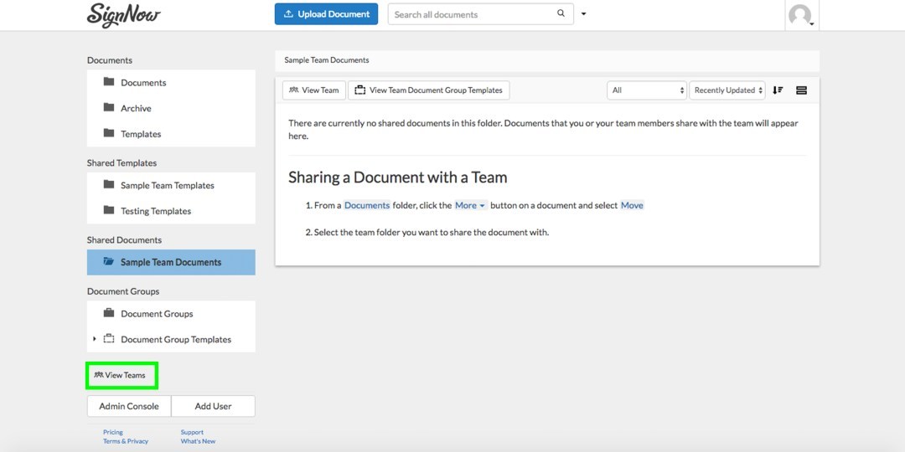Click the View Team button

(x=314, y=90)
